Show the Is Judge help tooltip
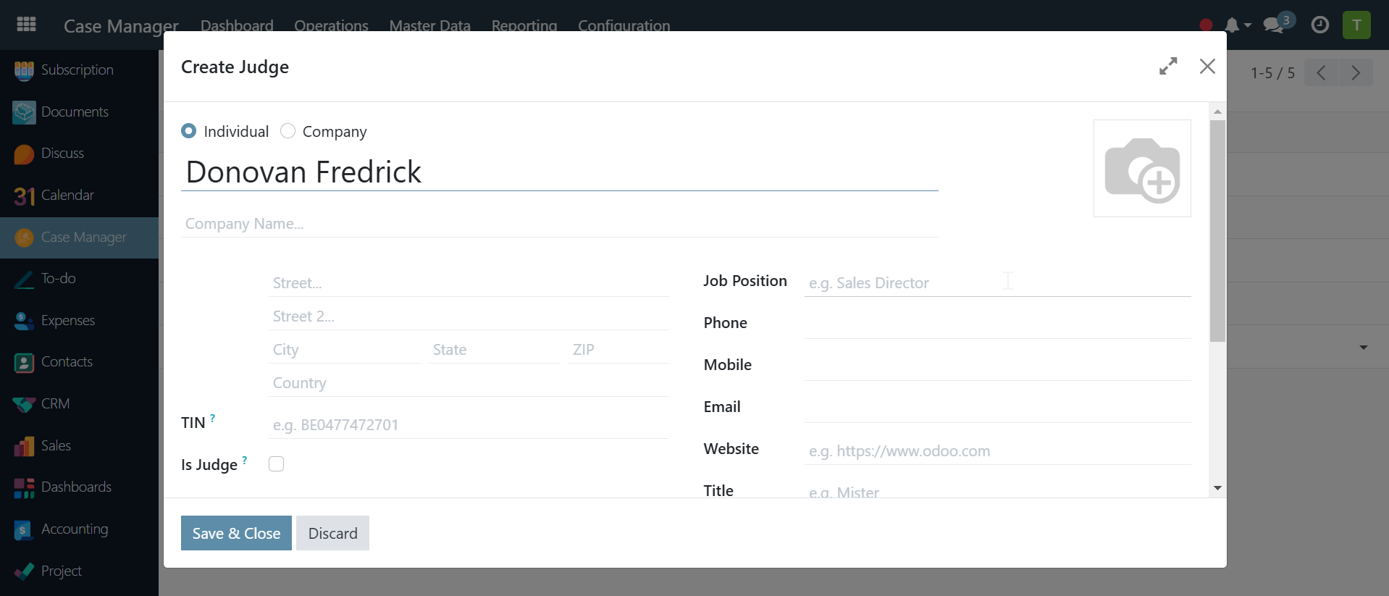 click(245, 460)
